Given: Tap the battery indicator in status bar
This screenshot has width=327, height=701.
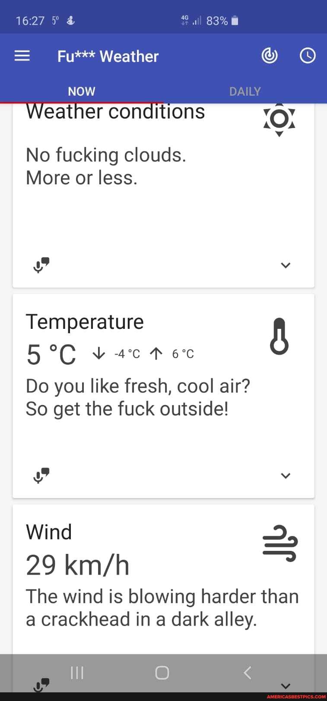Looking at the screenshot, I should click(x=235, y=21).
